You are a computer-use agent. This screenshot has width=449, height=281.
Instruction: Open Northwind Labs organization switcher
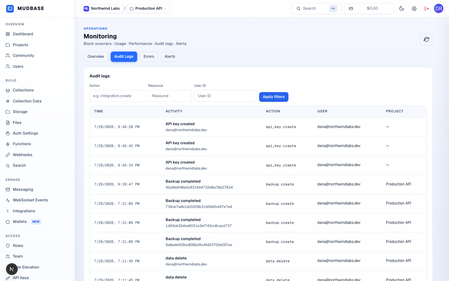(102, 8)
